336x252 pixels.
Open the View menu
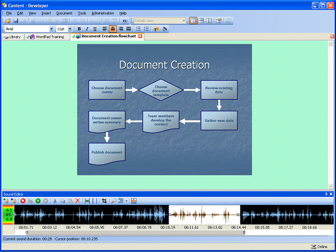coord(32,13)
